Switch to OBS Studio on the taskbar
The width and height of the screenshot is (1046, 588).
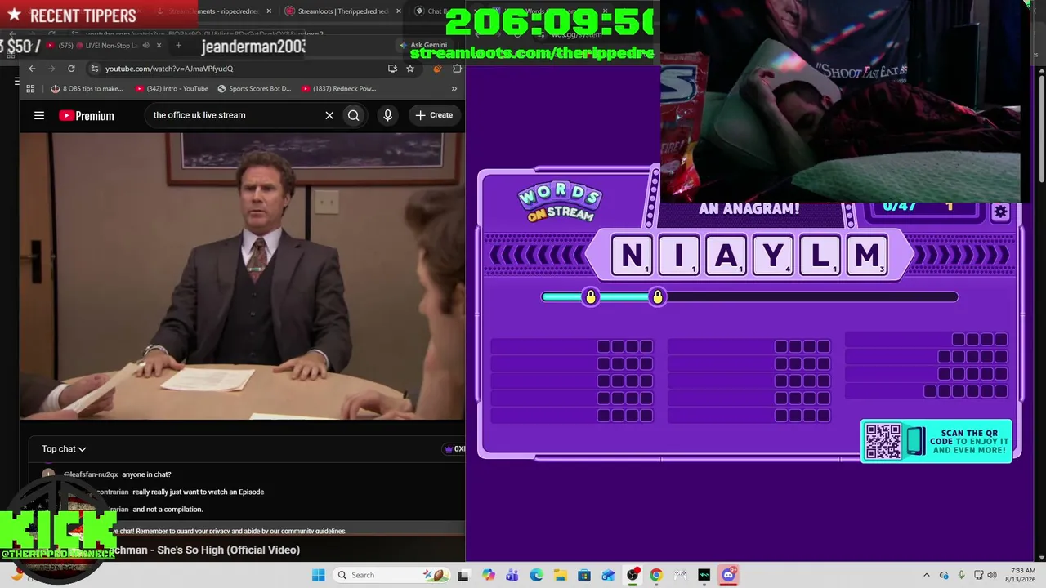633,575
